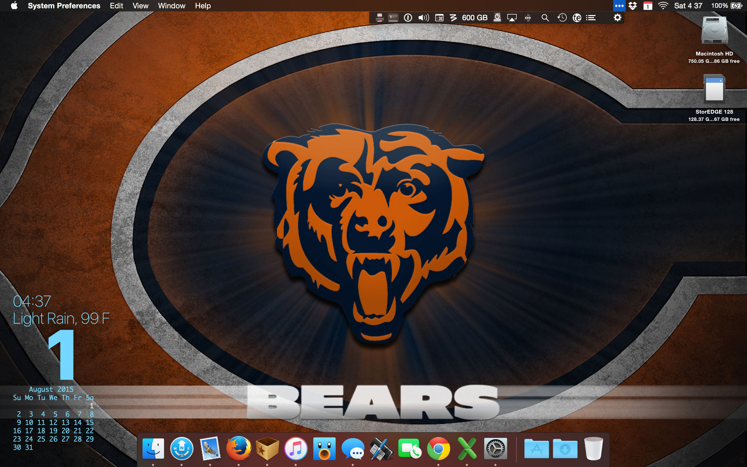The image size is (747, 467).
Task: Open Finder from the Dock
Action: [x=153, y=448]
